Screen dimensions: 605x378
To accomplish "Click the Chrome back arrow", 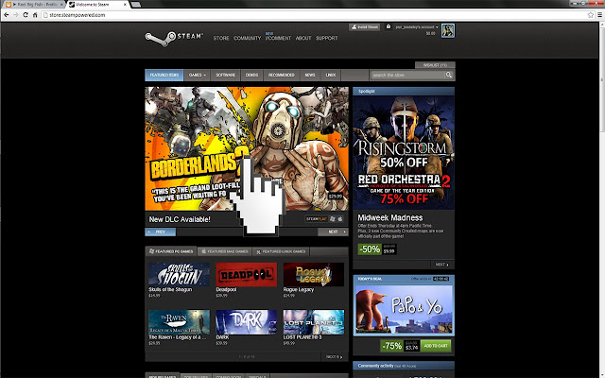I will coord(7,15).
